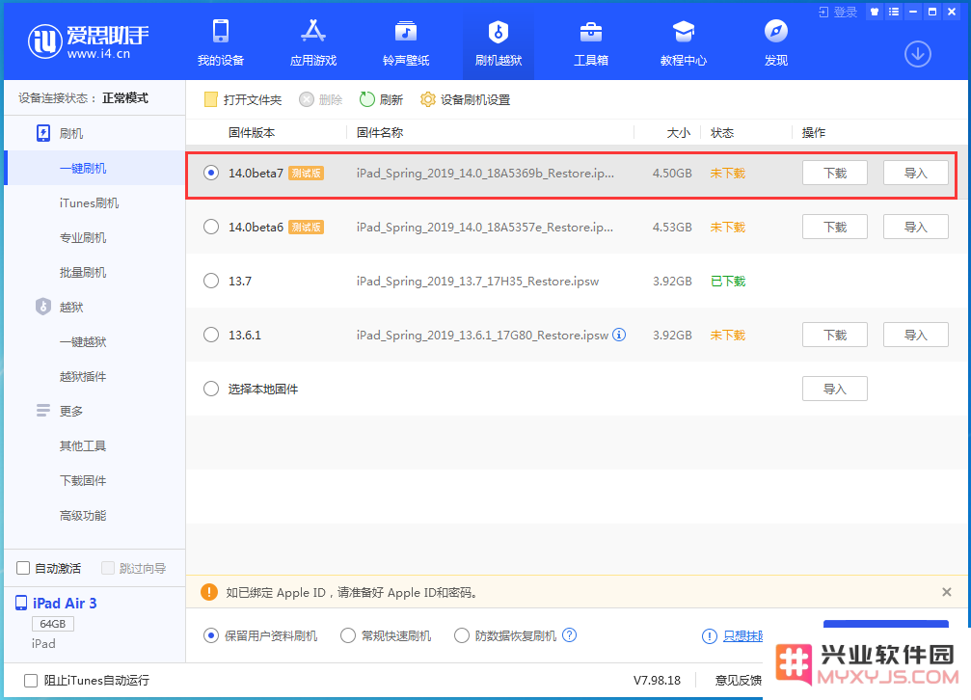The height and width of the screenshot is (700, 971).
Task: Click the 已下载 status of 13.7
Action: pyautogui.click(x=728, y=281)
